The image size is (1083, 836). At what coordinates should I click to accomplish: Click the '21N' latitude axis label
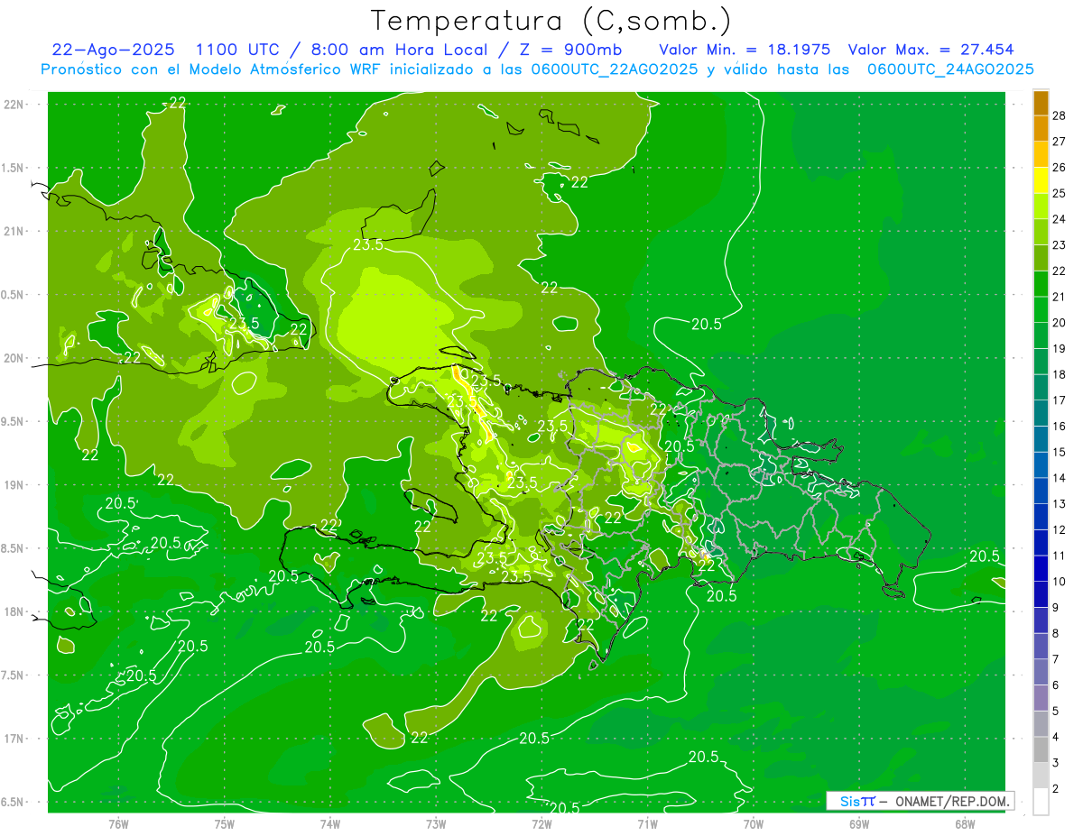pos(14,232)
